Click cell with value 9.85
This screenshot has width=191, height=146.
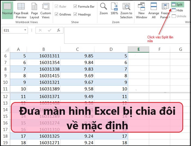pos(77,56)
